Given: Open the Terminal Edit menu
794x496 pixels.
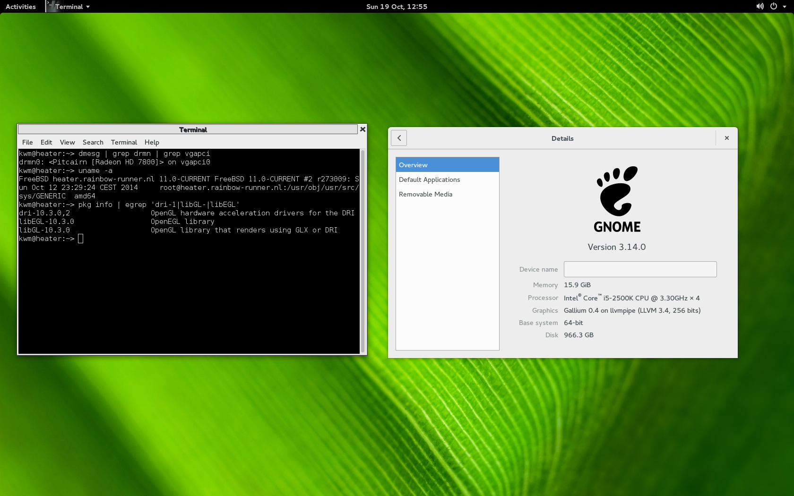Looking at the screenshot, I should click(46, 142).
